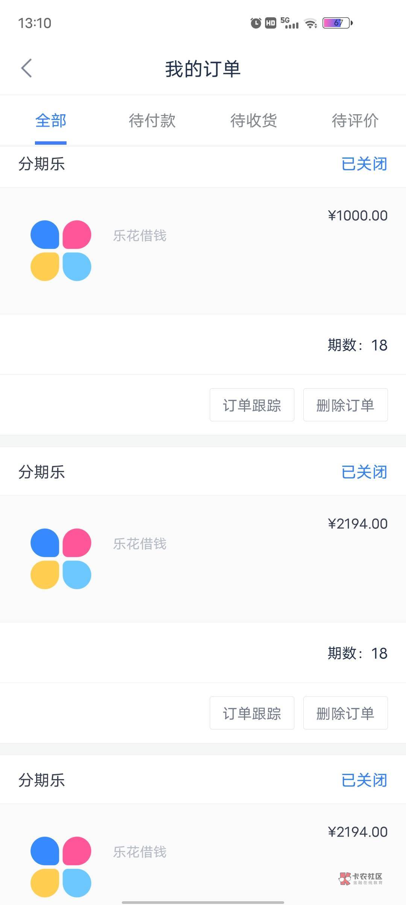The image size is (406, 905).
Task: Tap 删除订单 for the ¥1000.00 order
Action: (x=345, y=405)
